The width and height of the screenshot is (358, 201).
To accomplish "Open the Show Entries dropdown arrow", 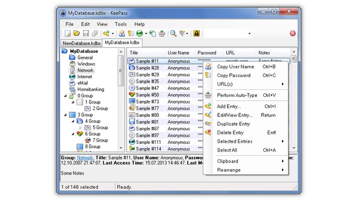I will [187, 34].
